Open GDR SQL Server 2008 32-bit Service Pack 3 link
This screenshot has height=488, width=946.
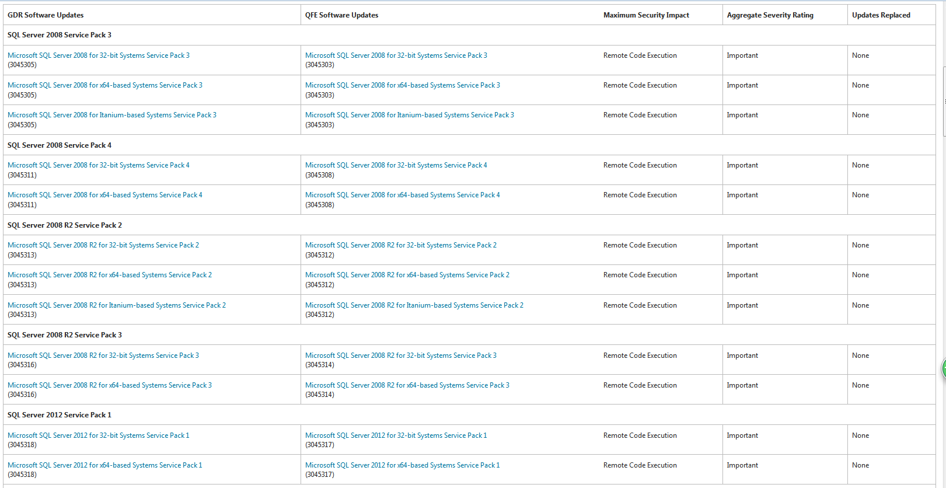click(98, 55)
